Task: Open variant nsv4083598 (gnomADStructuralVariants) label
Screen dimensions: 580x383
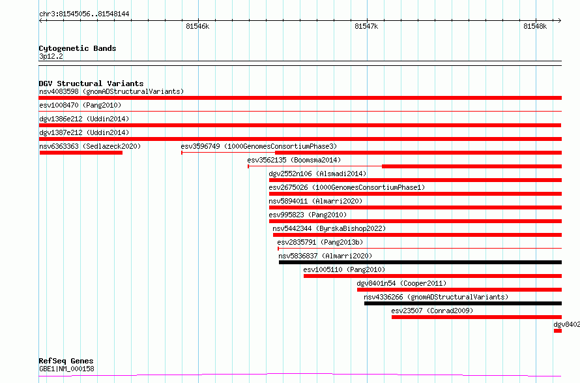Action: point(111,91)
